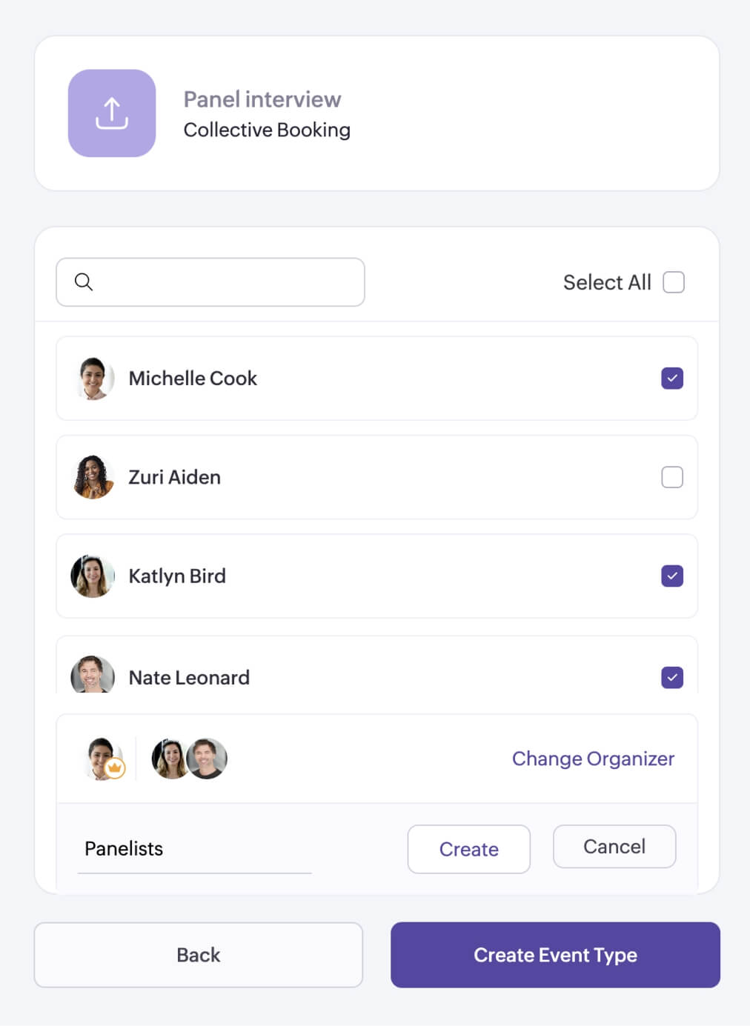
Task: Click the organizer avatar with crown badge
Action: [104, 759]
